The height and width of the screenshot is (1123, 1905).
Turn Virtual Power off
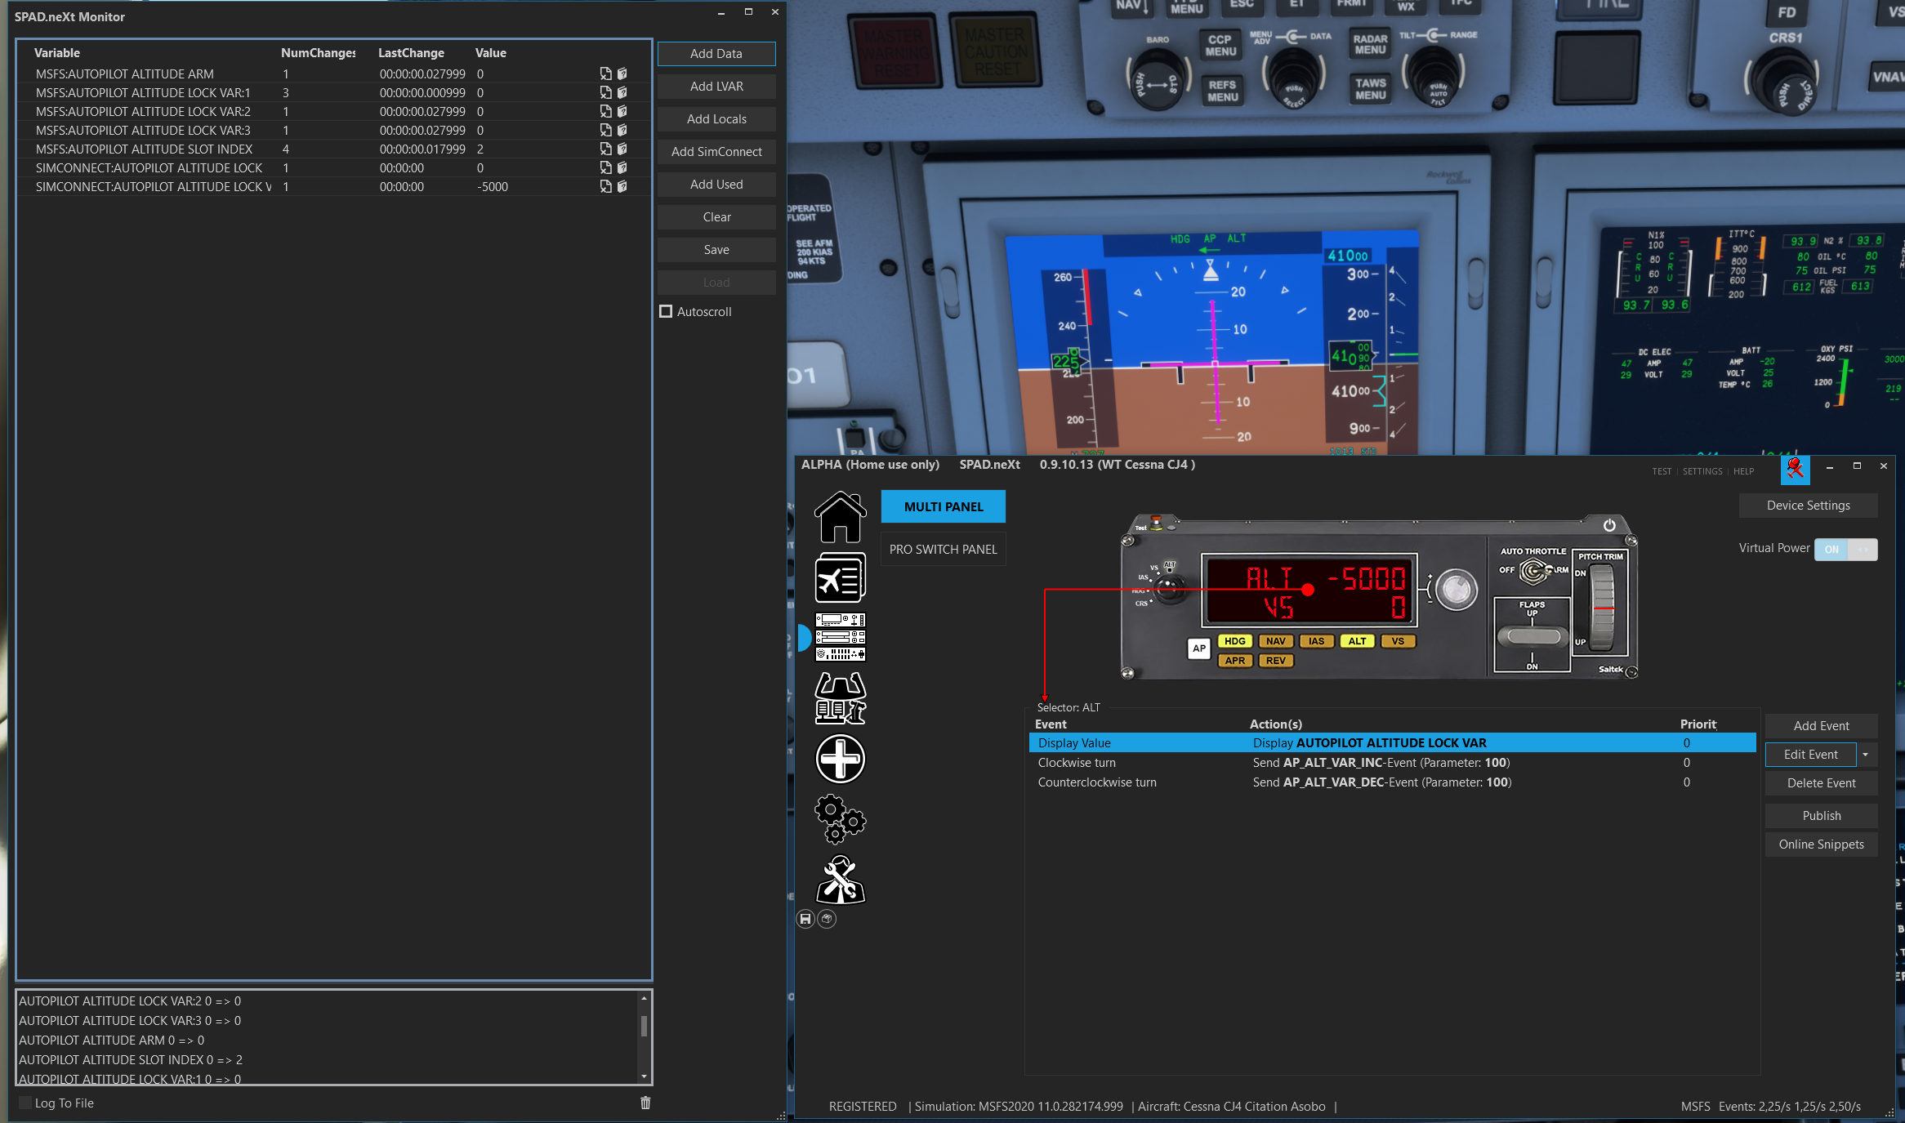point(1863,549)
